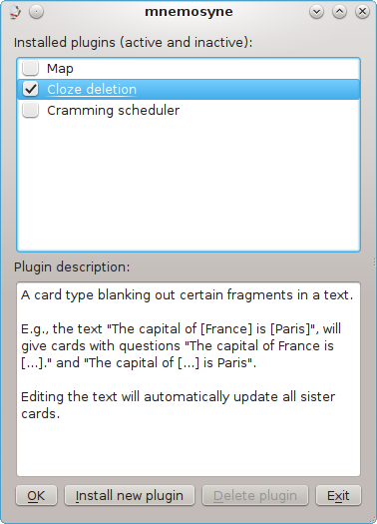
Task: Select the Map plugin row
Action: tap(188, 69)
